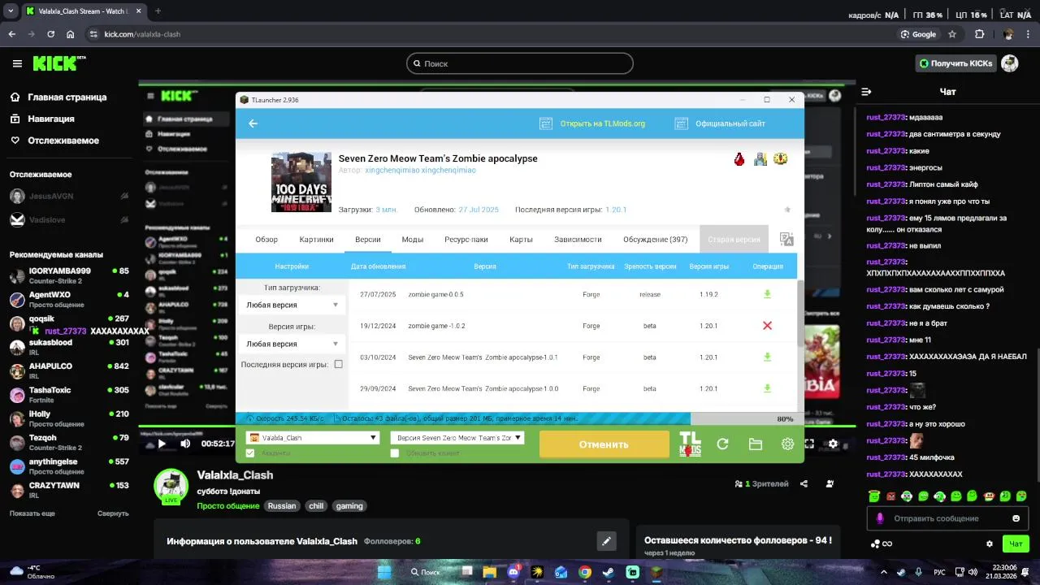1040x585 pixels.
Task: Toggle the Аккаунты checkbox
Action: tap(250, 453)
